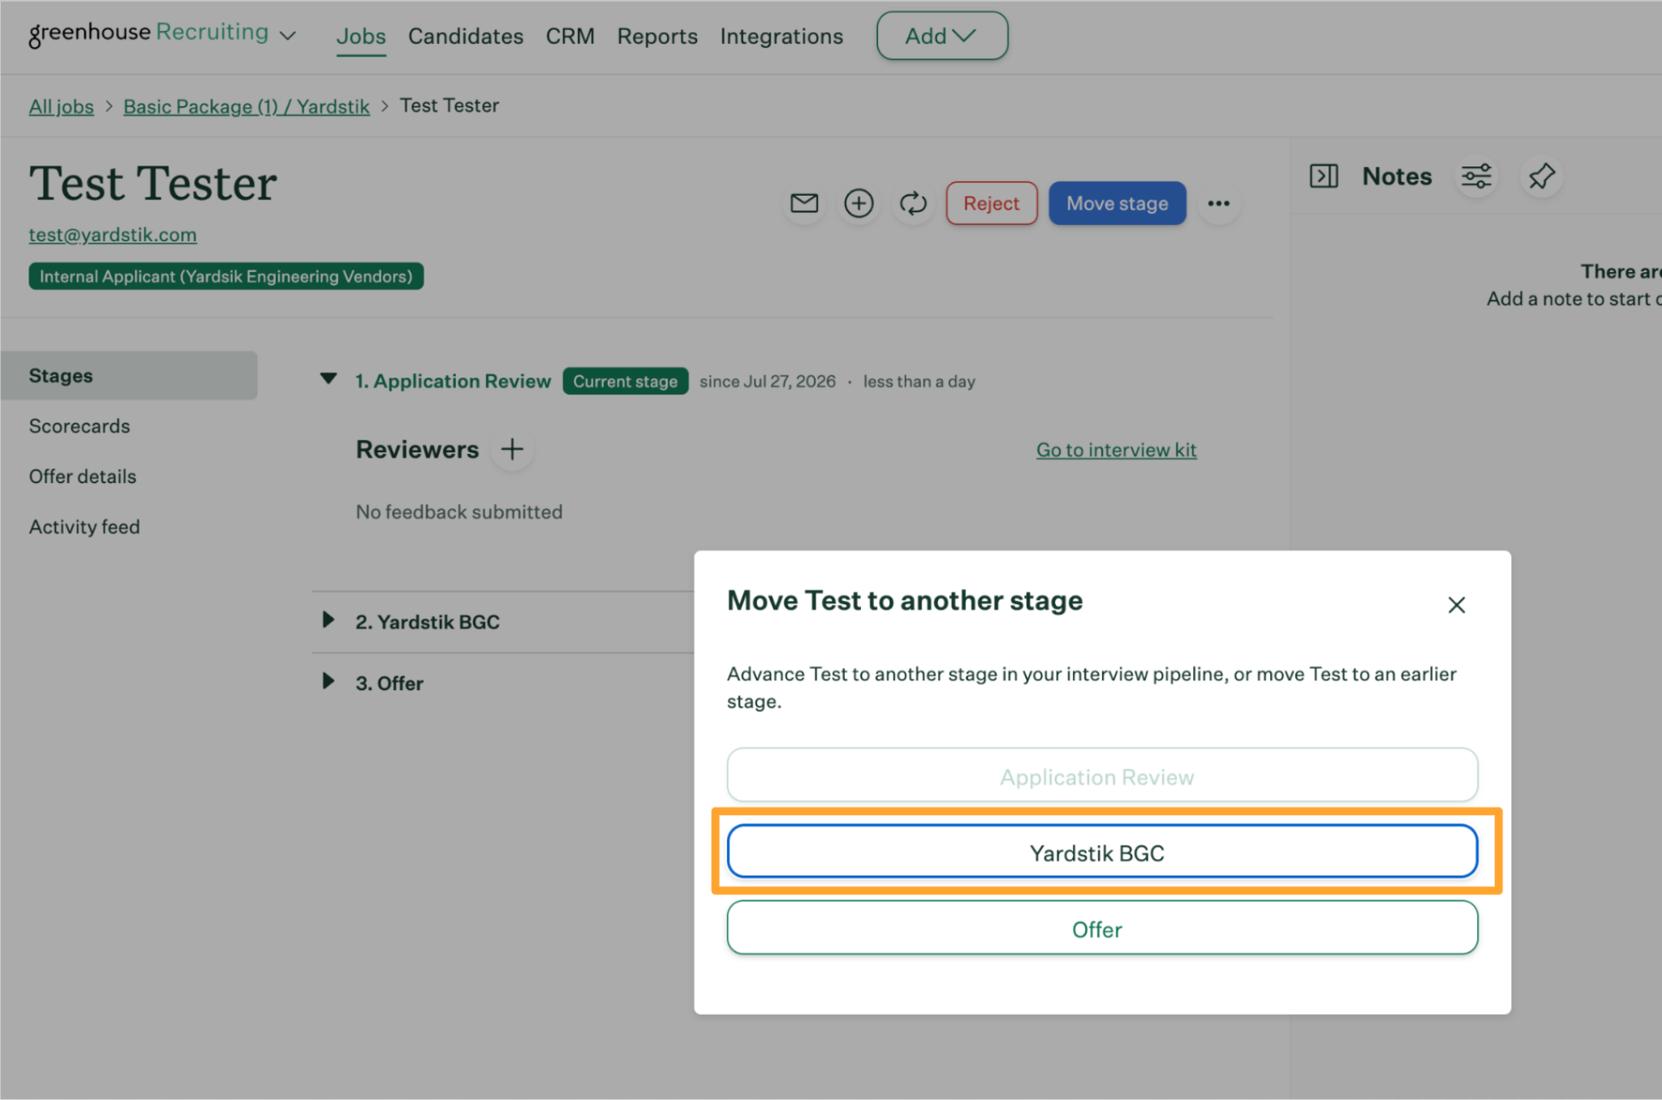Open Notes filter sliders icon

(1476, 176)
